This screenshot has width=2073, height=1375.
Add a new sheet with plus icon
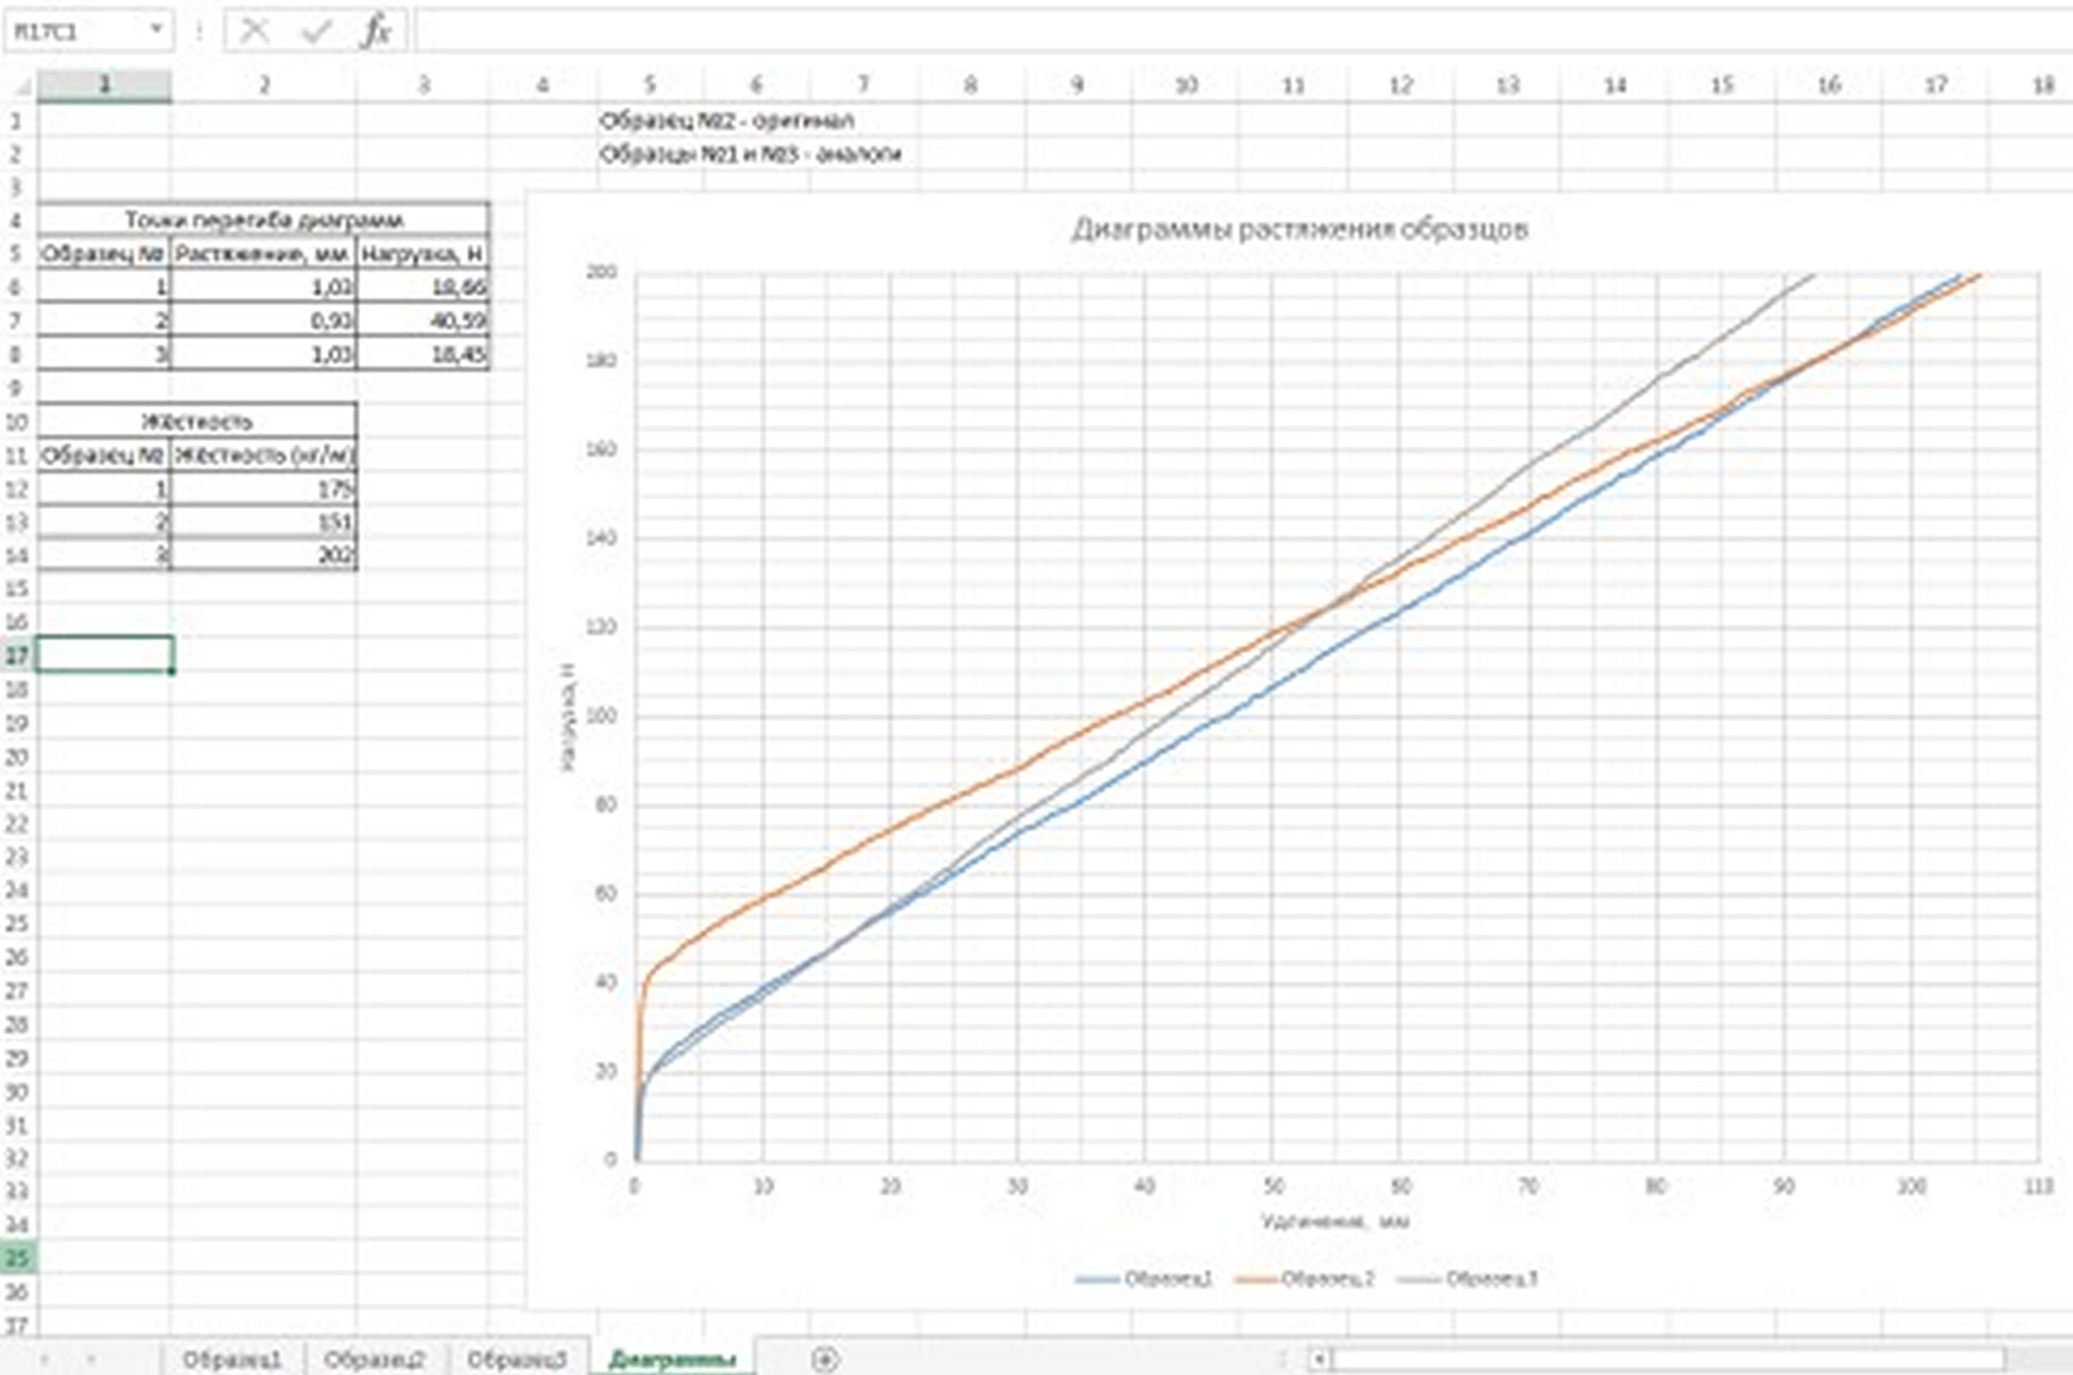pyautogui.click(x=824, y=1359)
